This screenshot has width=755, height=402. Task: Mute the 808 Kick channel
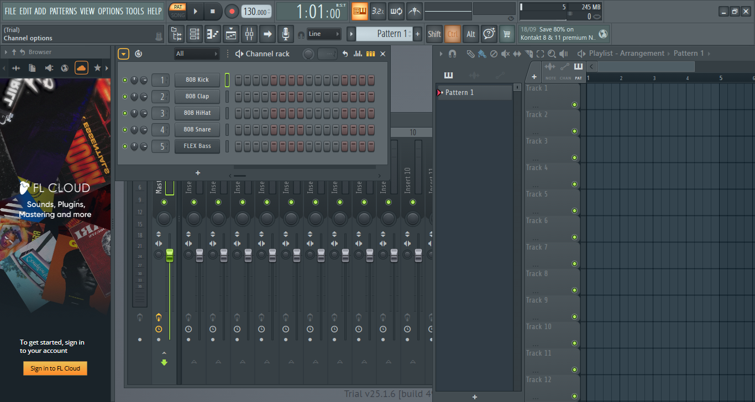click(x=125, y=80)
